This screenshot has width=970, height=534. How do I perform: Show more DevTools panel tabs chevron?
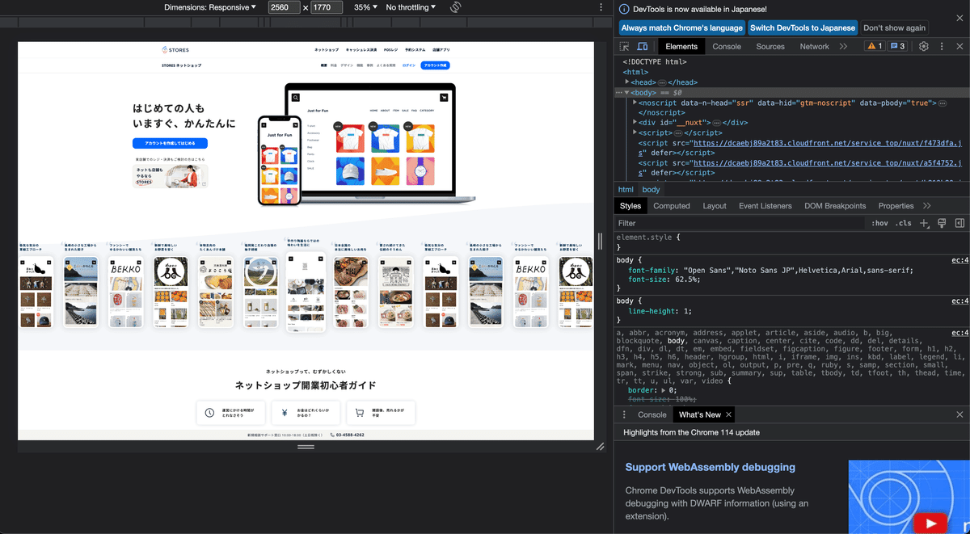point(843,47)
